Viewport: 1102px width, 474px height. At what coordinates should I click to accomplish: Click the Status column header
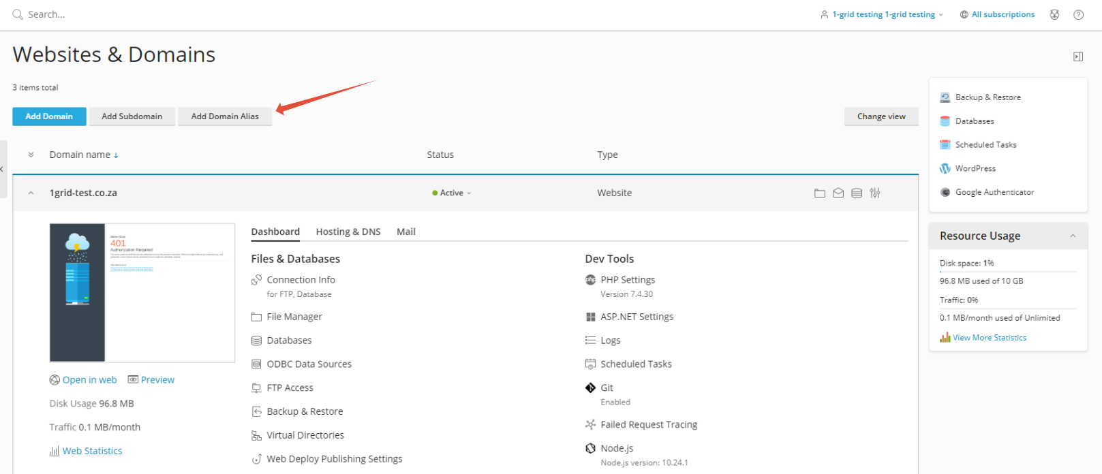[x=440, y=155]
